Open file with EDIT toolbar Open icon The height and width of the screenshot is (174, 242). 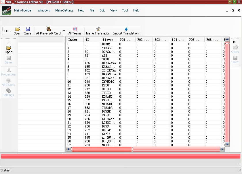(18, 29)
